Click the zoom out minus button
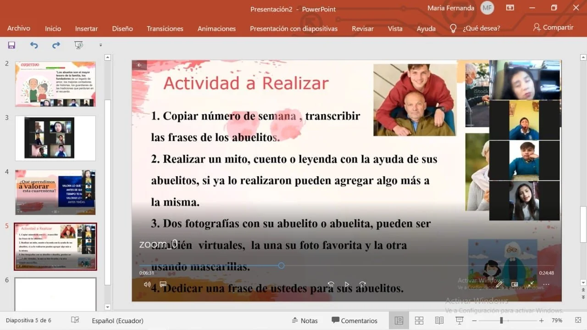Viewport: 587px width, 330px height. [474, 320]
